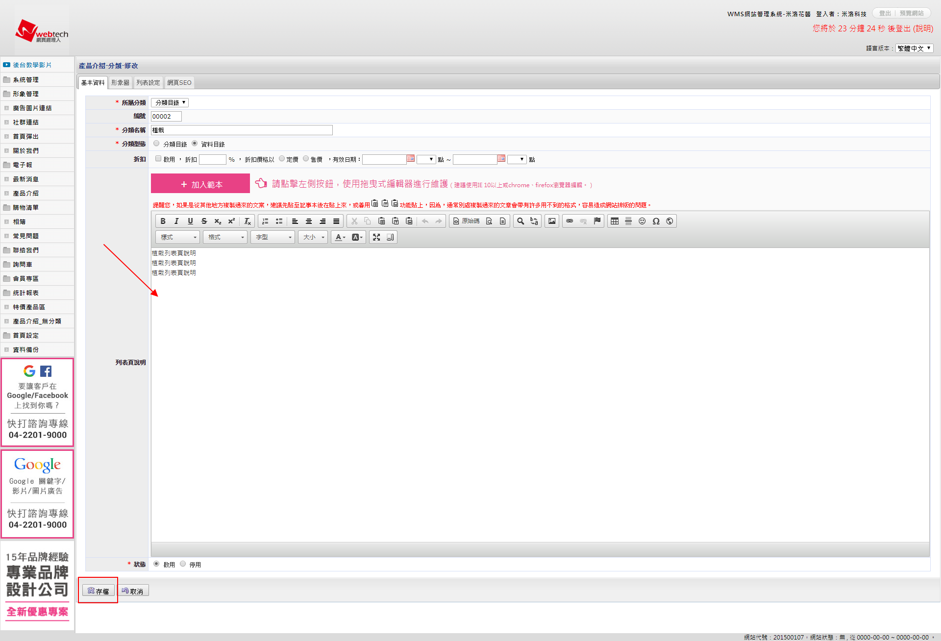Image resolution: width=941 pixels, height=641 pixels.
Task: Insert numbered list in editor
Action: [x=265, y=221]
